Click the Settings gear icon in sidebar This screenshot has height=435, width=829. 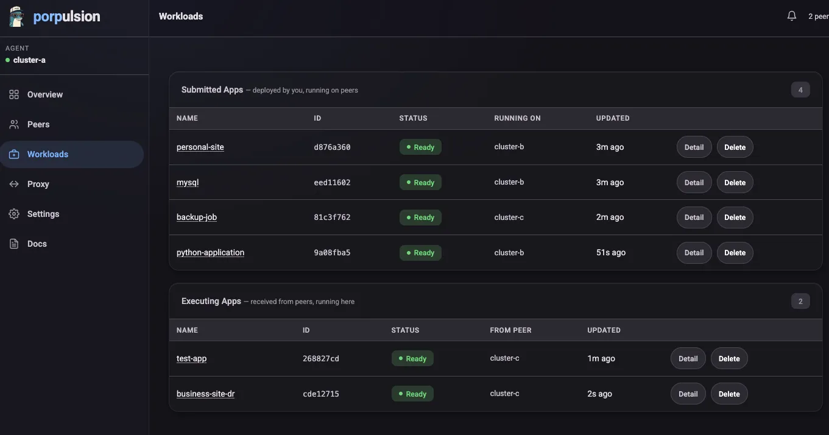pyautogui.click(x=14, y=214)
